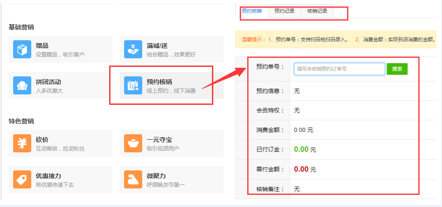
Task: Click the 已付订金 row label
Action: point(270,150)
